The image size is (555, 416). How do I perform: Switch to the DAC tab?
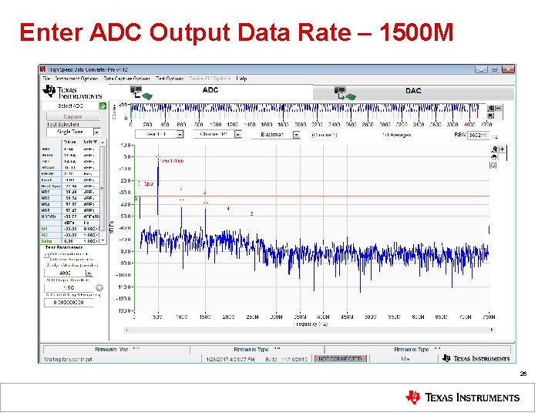pyautogui.click(x=413, y=92)
